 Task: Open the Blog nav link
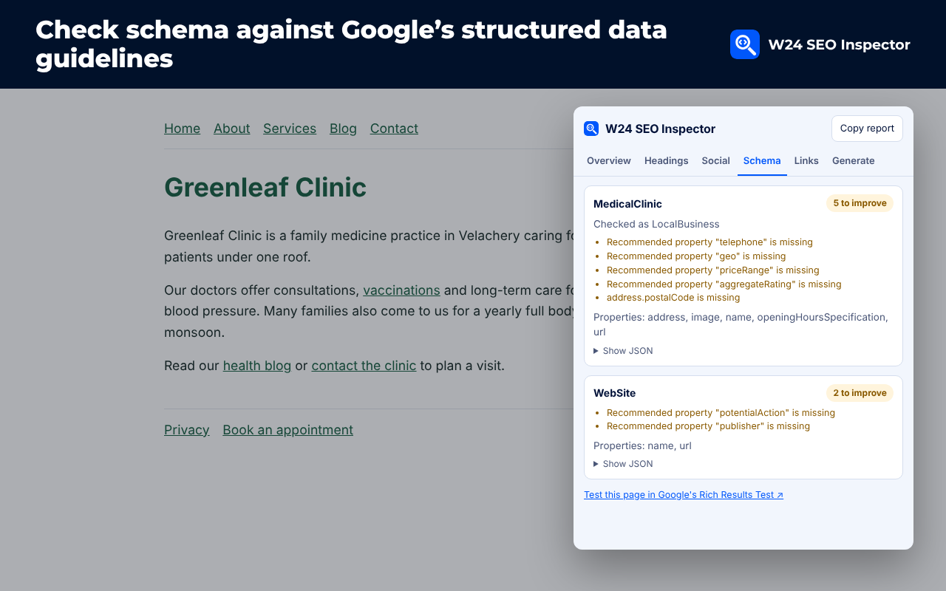pos(343,129)
